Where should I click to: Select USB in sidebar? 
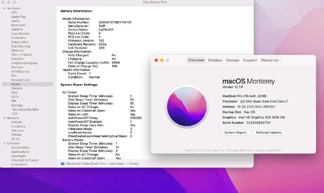pyautogui.click(x=14, y=114)
